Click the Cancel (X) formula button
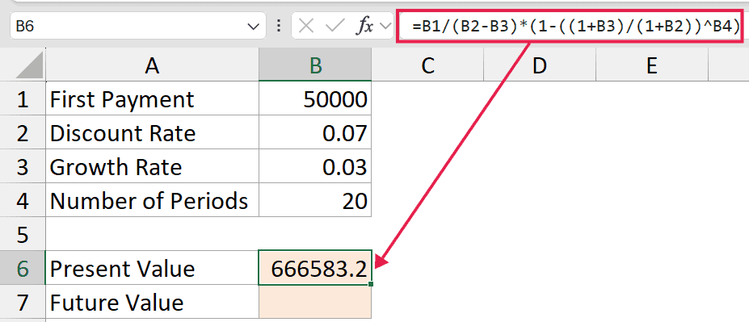This screenshot has height=322, width=749. [x=305, y=27]
